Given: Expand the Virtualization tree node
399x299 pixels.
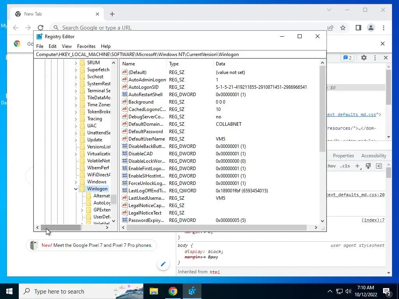Looking at the screenshot, I should pyautogui.click(x=76, y=154).
